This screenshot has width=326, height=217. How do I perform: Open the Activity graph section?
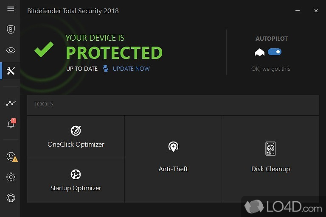11,103
